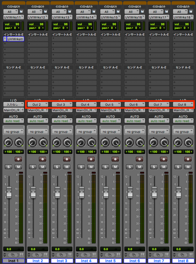
Task: Record-enable the Inst 1 track
Action: coord(18,159)
